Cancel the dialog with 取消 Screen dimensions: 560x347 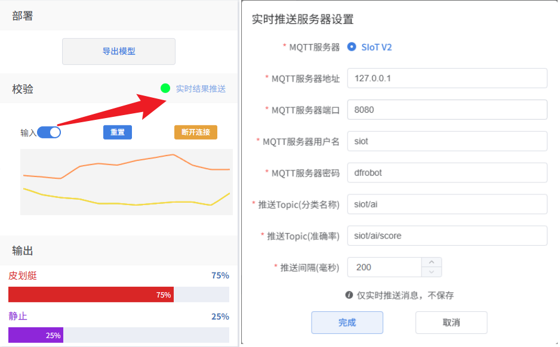click(x=451, y=323)
